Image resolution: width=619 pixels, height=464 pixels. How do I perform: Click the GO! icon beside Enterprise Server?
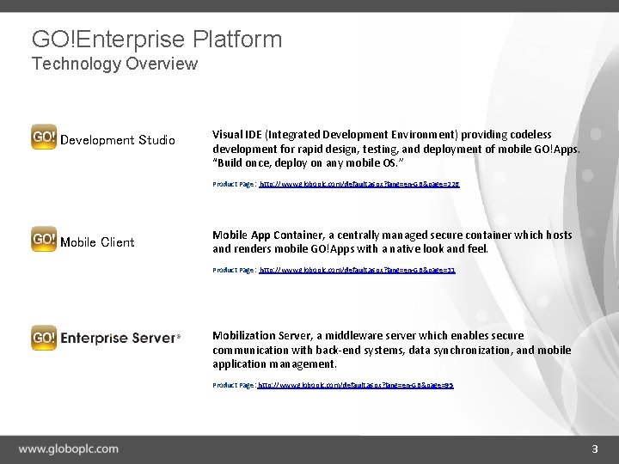pos(44,338)
